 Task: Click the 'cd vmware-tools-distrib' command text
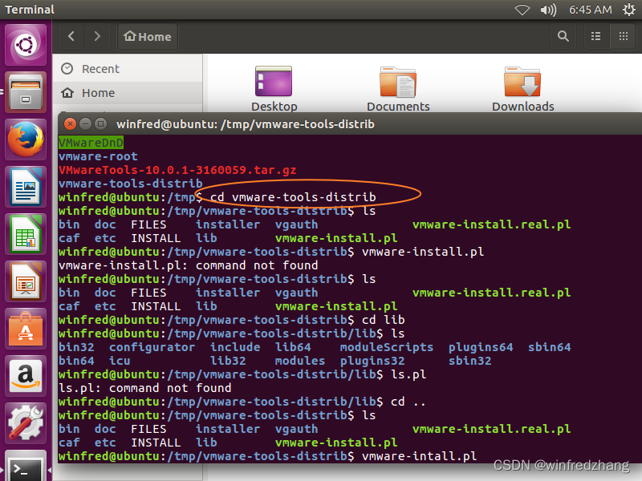293,197
